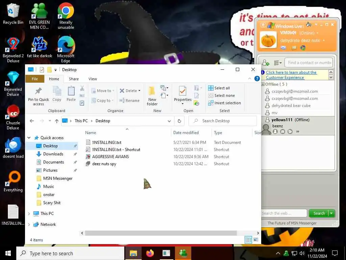Click the Find a contact or number field
This screenshot has width=346, height=260.
pyautogui.click(x=309, y=63)
